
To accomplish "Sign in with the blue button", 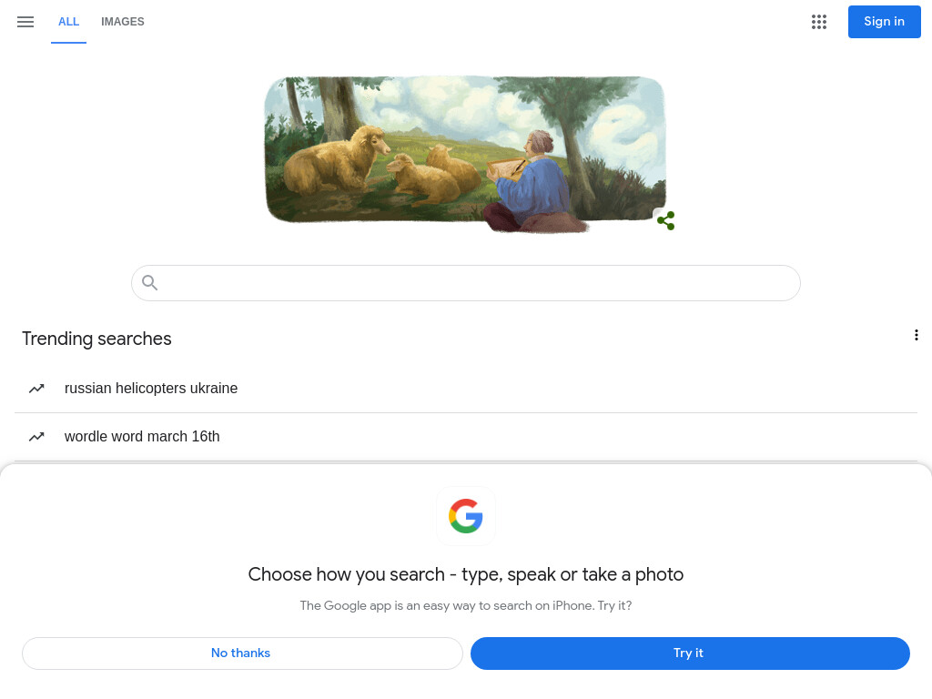I will click(885, 22).
